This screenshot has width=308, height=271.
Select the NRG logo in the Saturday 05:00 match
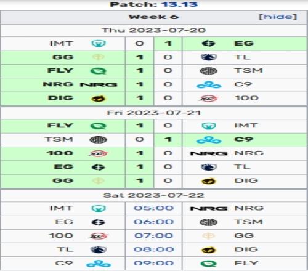click(x=209, y=209)
